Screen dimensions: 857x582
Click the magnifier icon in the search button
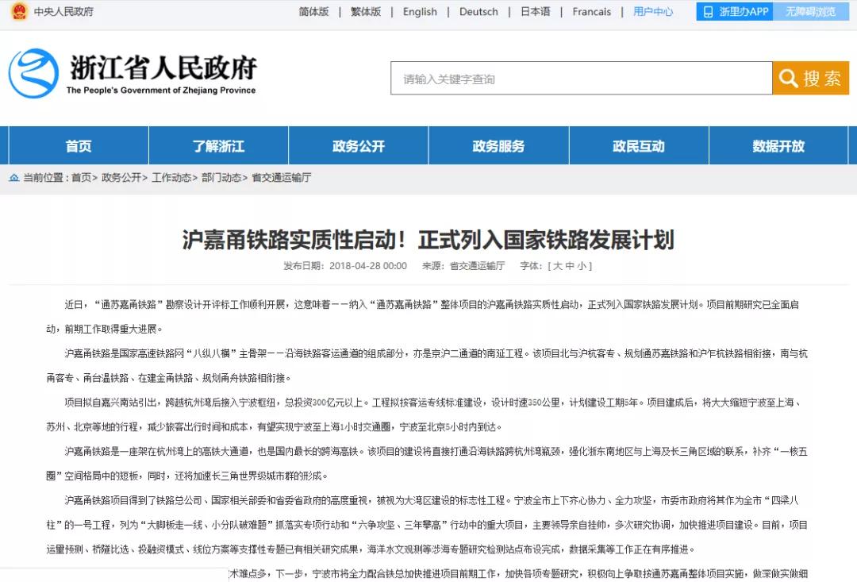click(788, 78)
